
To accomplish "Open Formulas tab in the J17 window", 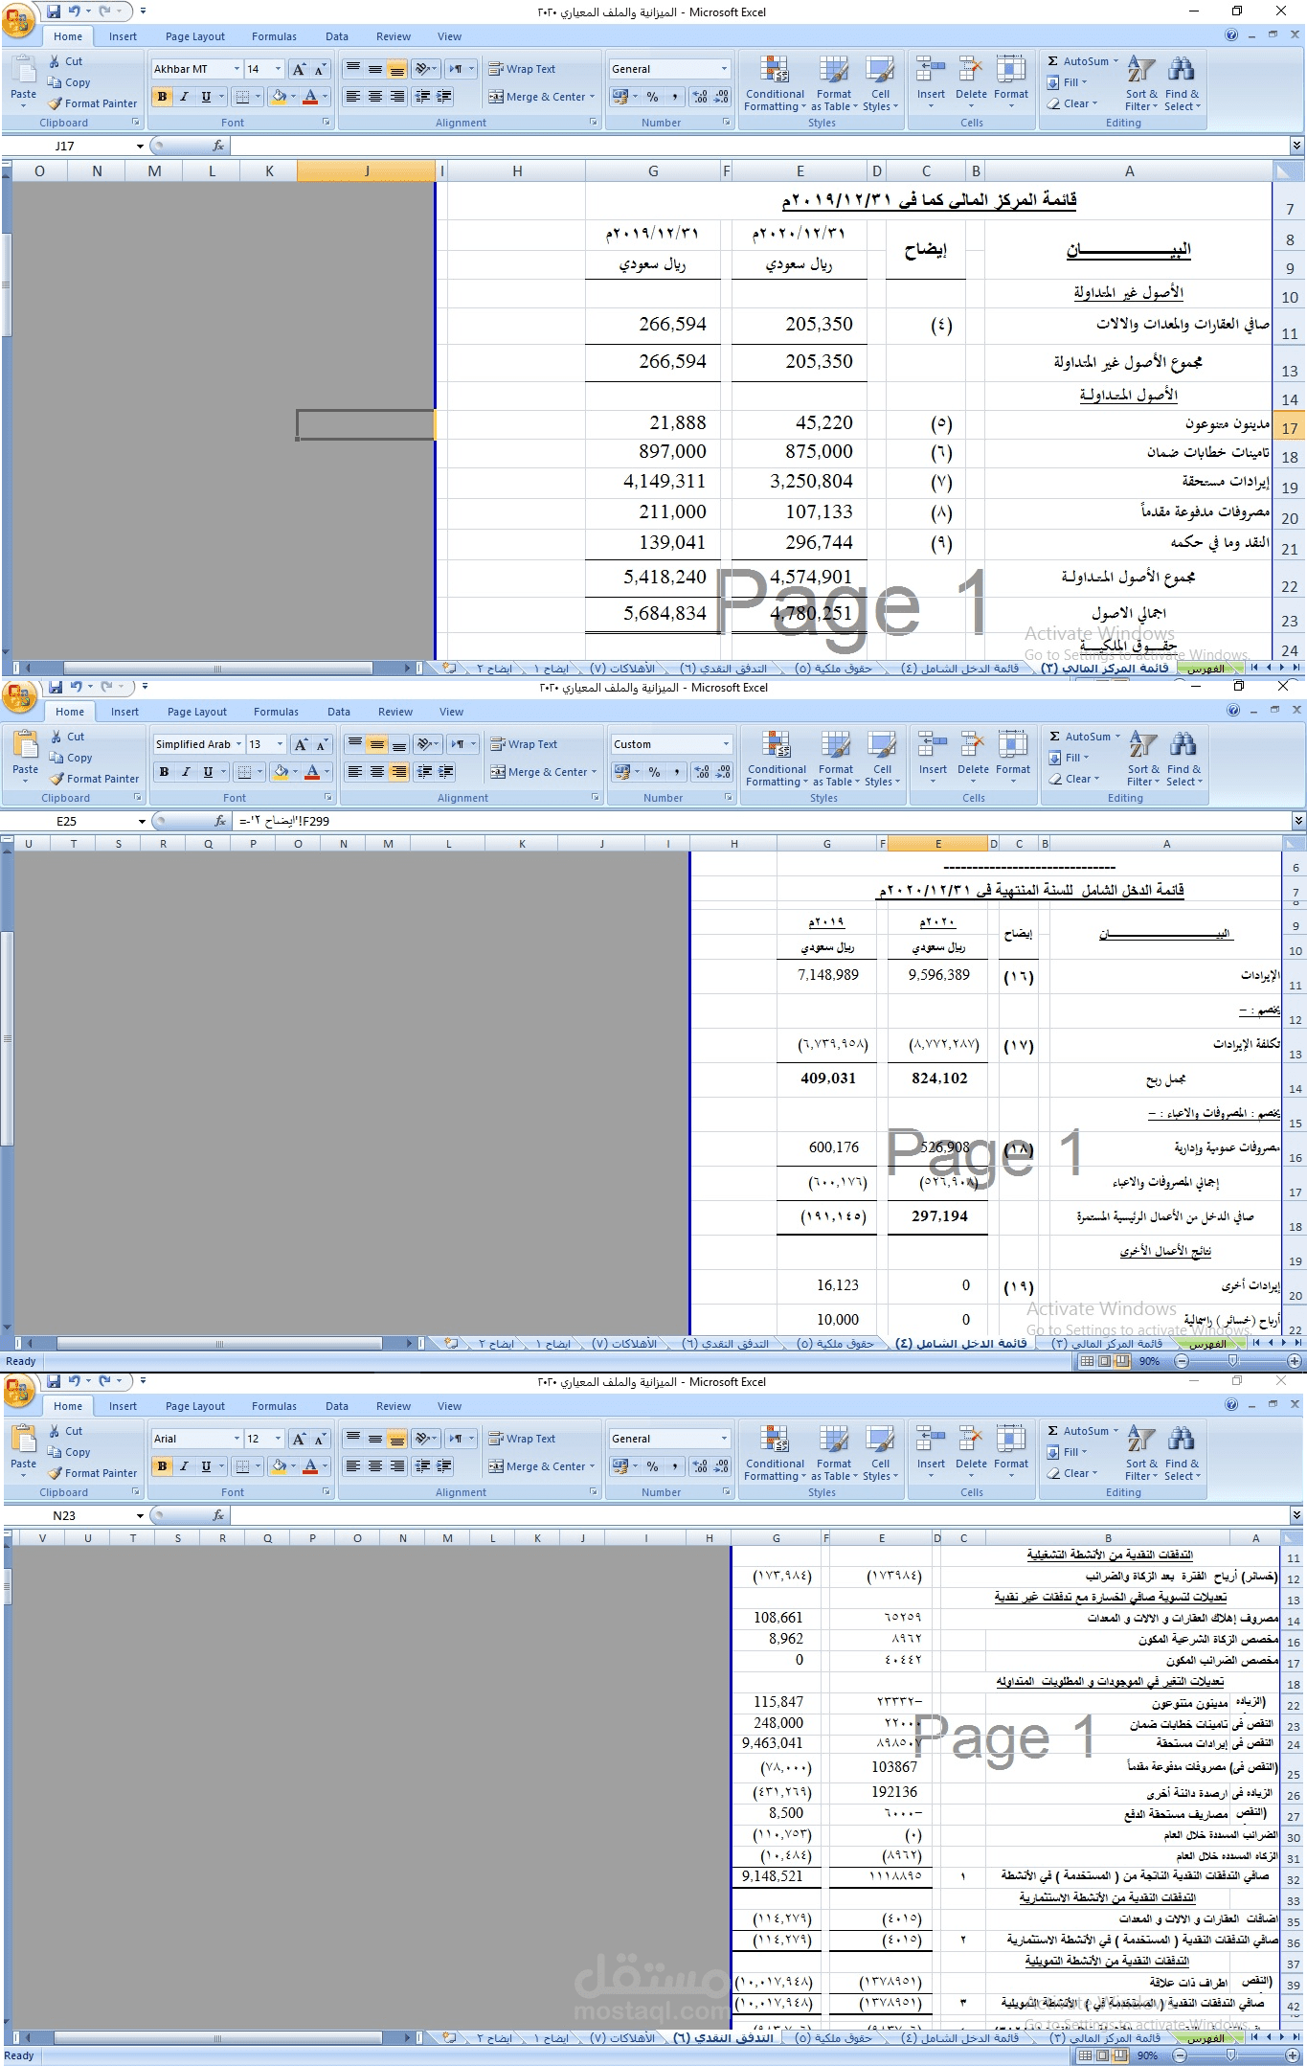I will pos(274,36).
